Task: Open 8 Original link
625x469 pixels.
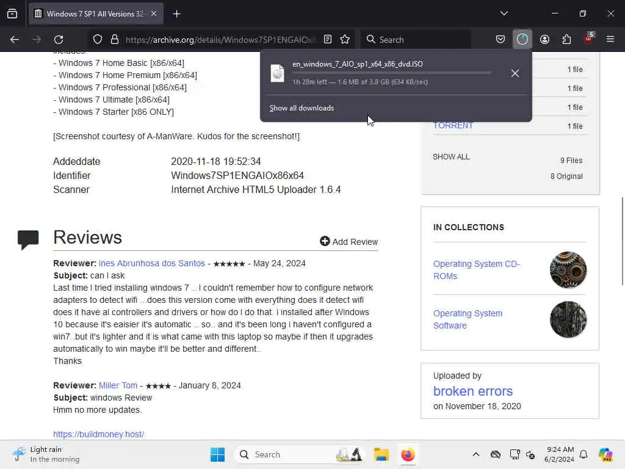Action: tap(566, 176)
